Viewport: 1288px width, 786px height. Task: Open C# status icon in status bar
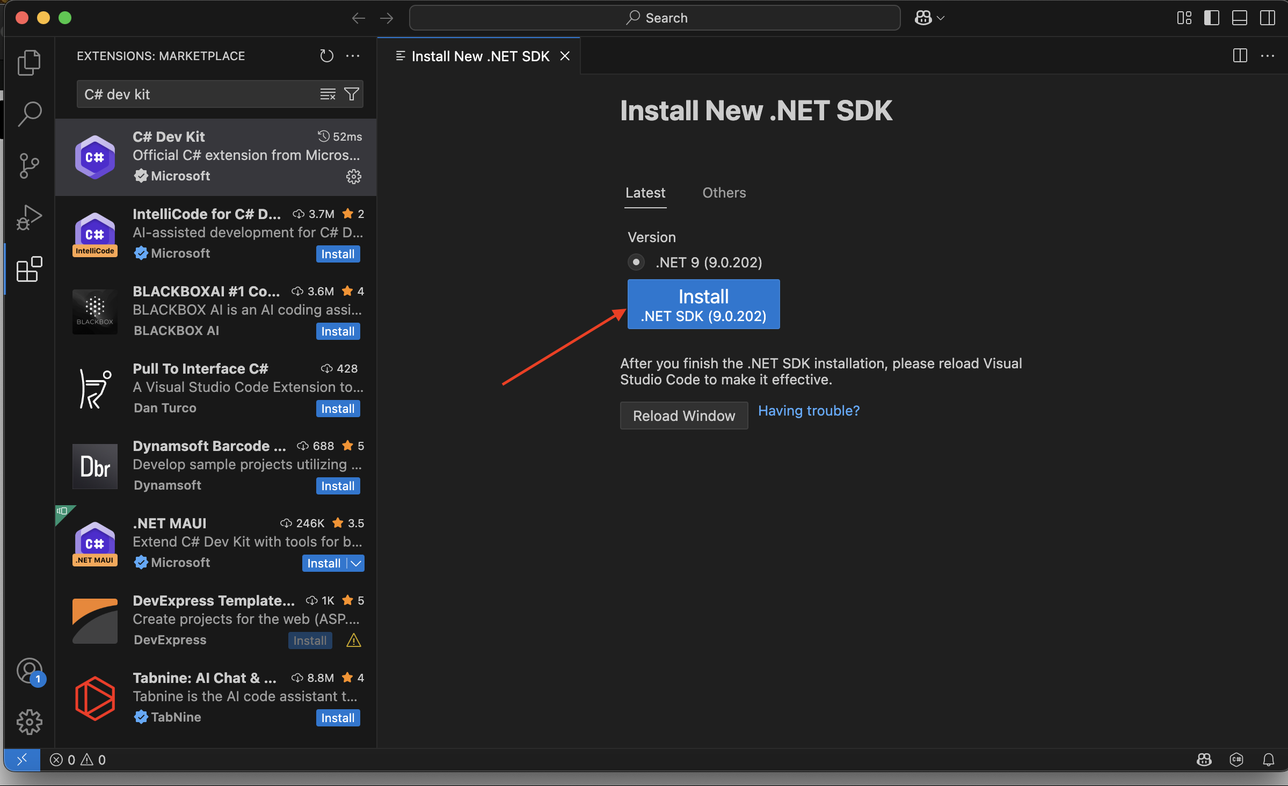point(1236,760)
